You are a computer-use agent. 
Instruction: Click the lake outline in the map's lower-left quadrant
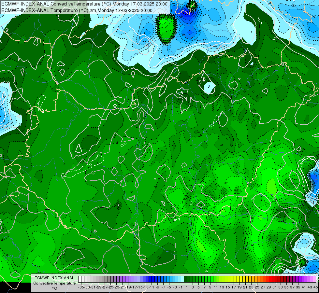(82, 167)
